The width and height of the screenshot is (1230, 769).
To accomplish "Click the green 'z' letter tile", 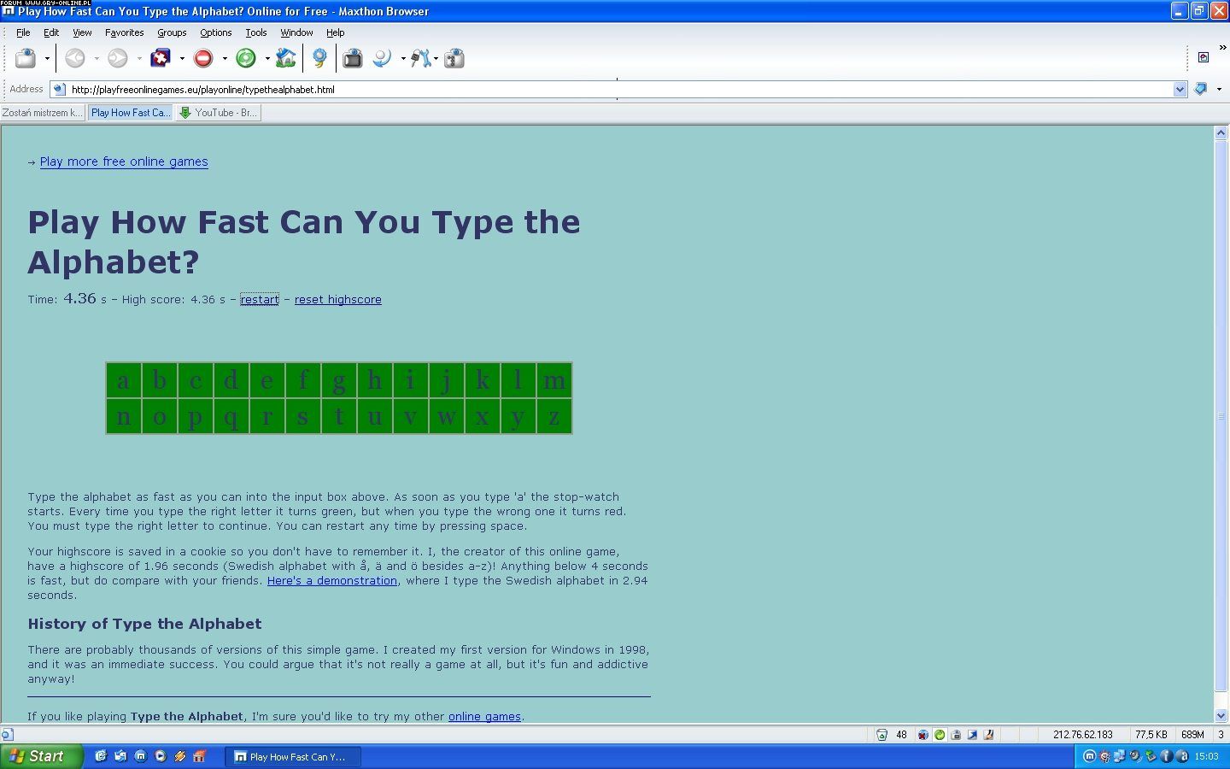I will [x=554, y=417].
